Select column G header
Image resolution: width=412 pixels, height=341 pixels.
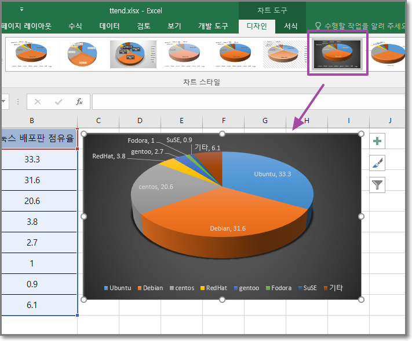pyautogui.click(x=265, y=121)
